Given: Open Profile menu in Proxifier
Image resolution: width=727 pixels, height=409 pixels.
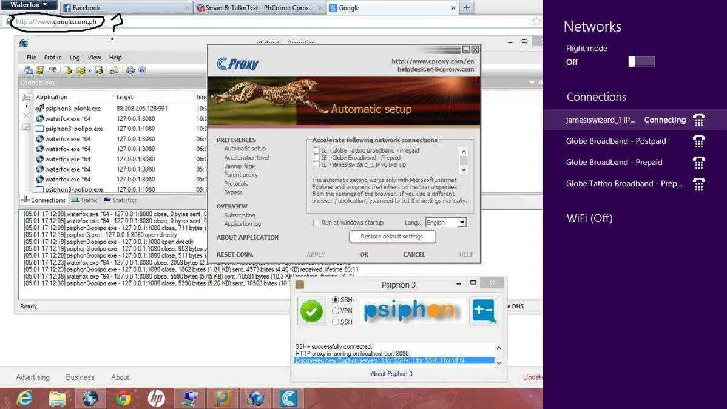Looking at the screenshot, I should coord(53,58).
